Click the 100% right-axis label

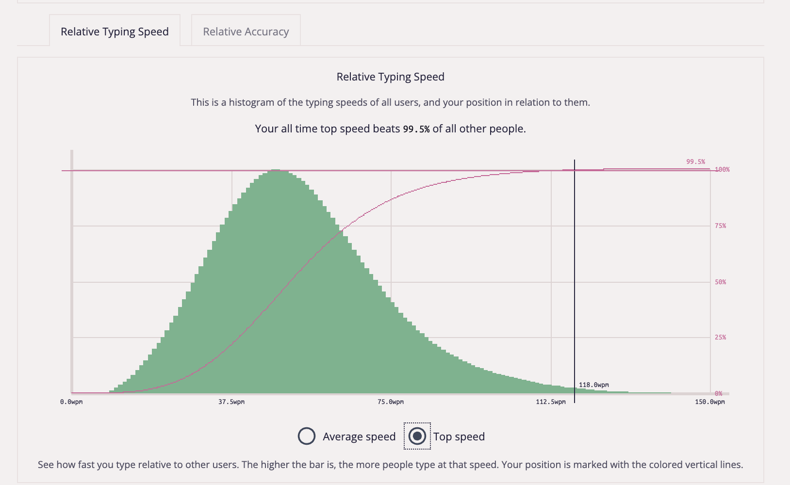pyautogui.click(x=722, y=170)
